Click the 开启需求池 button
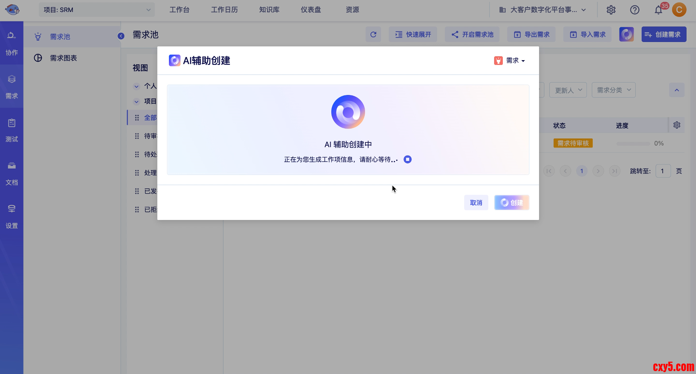 pos(472,34)
